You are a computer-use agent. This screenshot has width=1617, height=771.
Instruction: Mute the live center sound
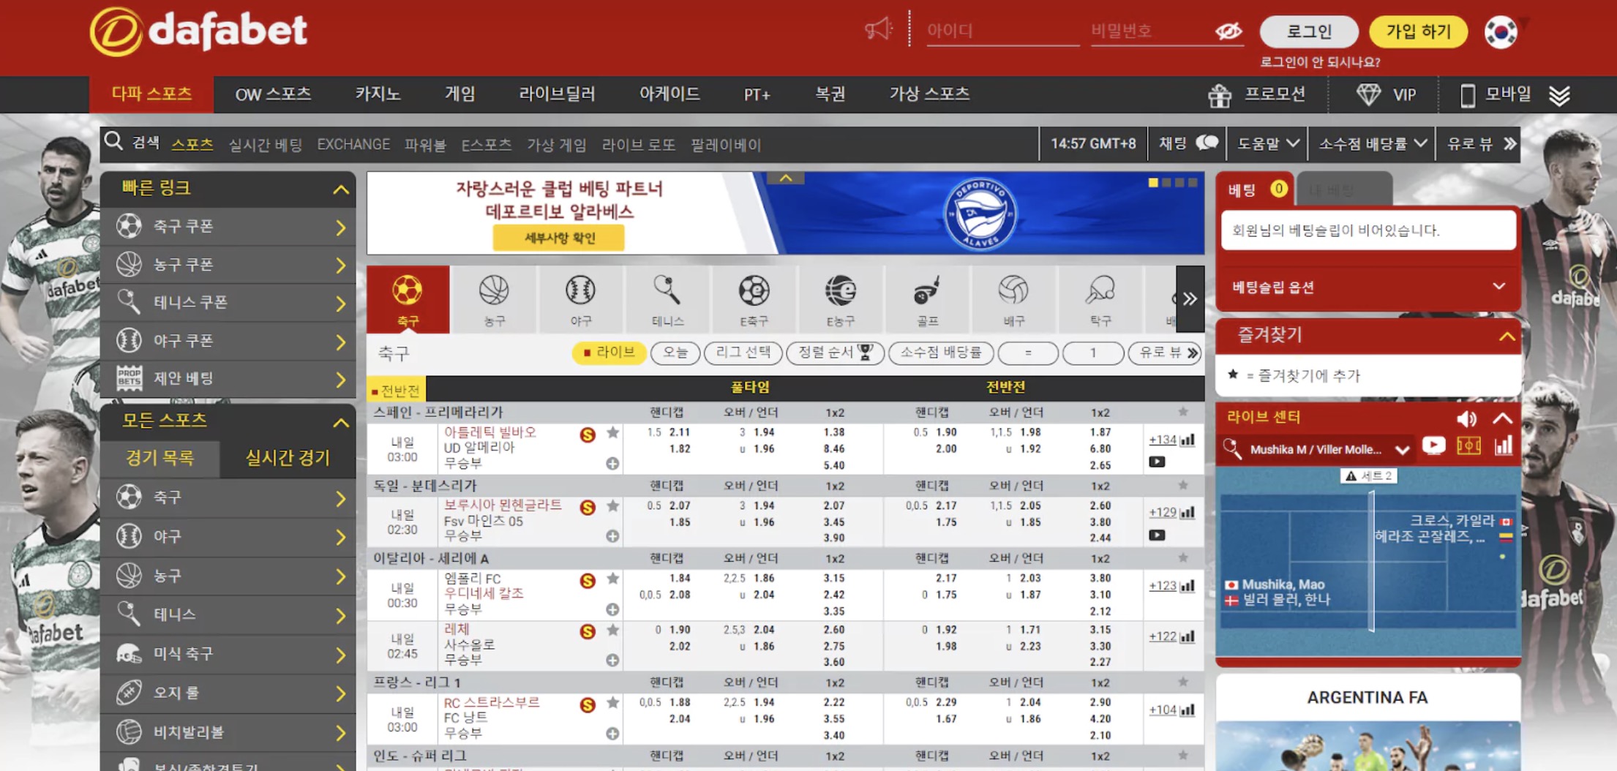(x=1466, y=418)
